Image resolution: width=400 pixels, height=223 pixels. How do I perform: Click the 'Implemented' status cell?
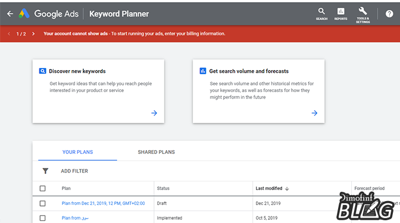tap(170, 218)
